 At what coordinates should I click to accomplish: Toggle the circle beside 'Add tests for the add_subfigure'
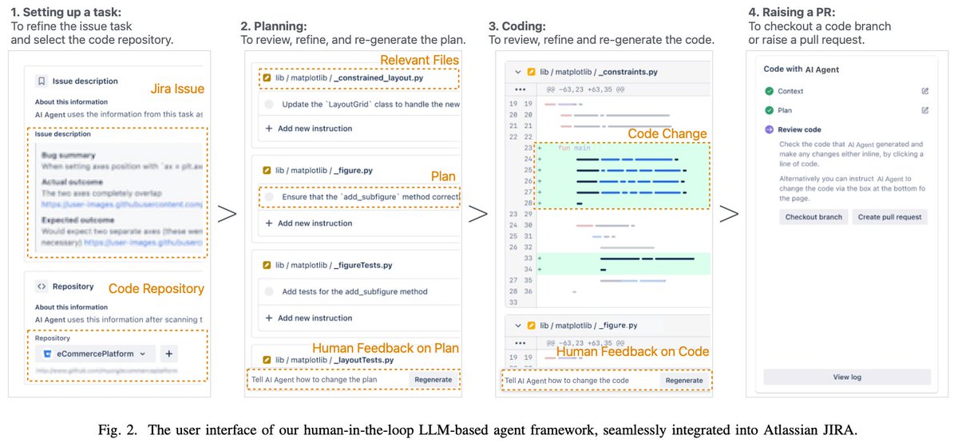(269, 291)
